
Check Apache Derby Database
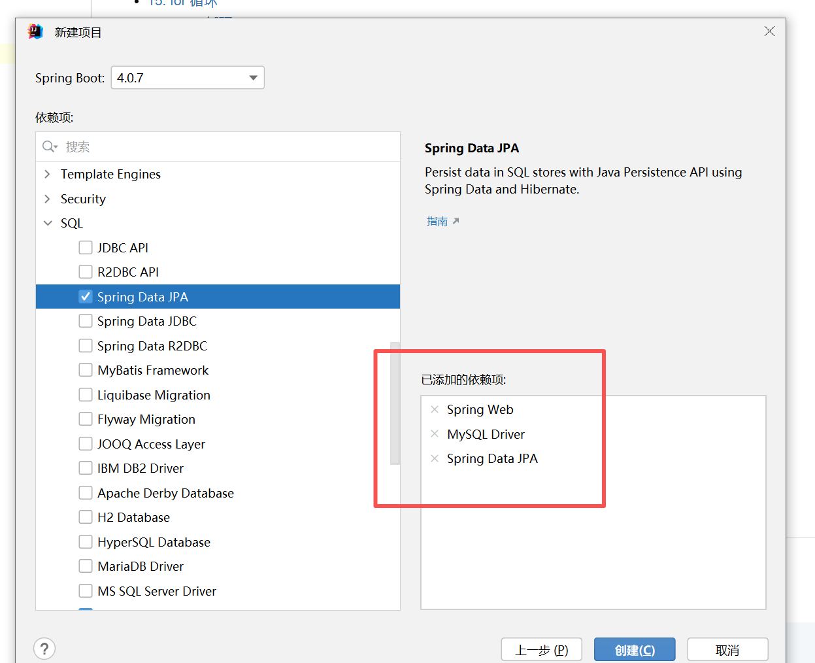coord(86,492)
